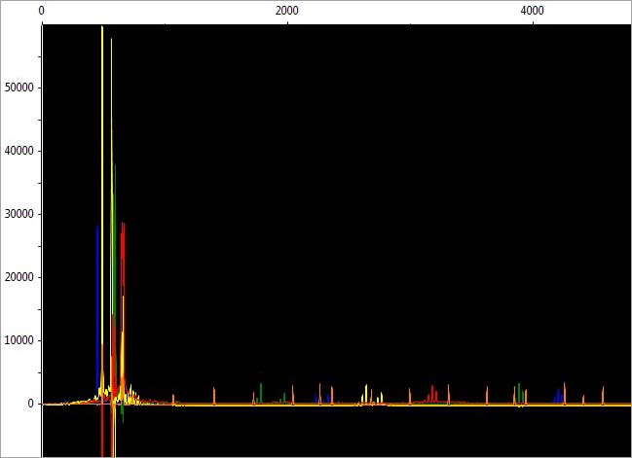The height and width of the screenshot is (458, 632).
Task: Select the 50000 label on the vertical axis
Action: (x=19, y=88)
